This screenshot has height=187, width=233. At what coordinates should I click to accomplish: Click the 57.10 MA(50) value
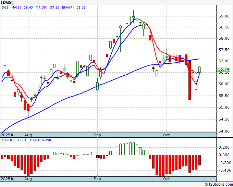coord(54,8)
